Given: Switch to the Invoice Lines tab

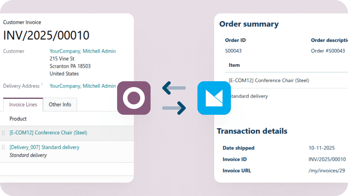Looking at the screenshot, I should [x=23, y=105].
